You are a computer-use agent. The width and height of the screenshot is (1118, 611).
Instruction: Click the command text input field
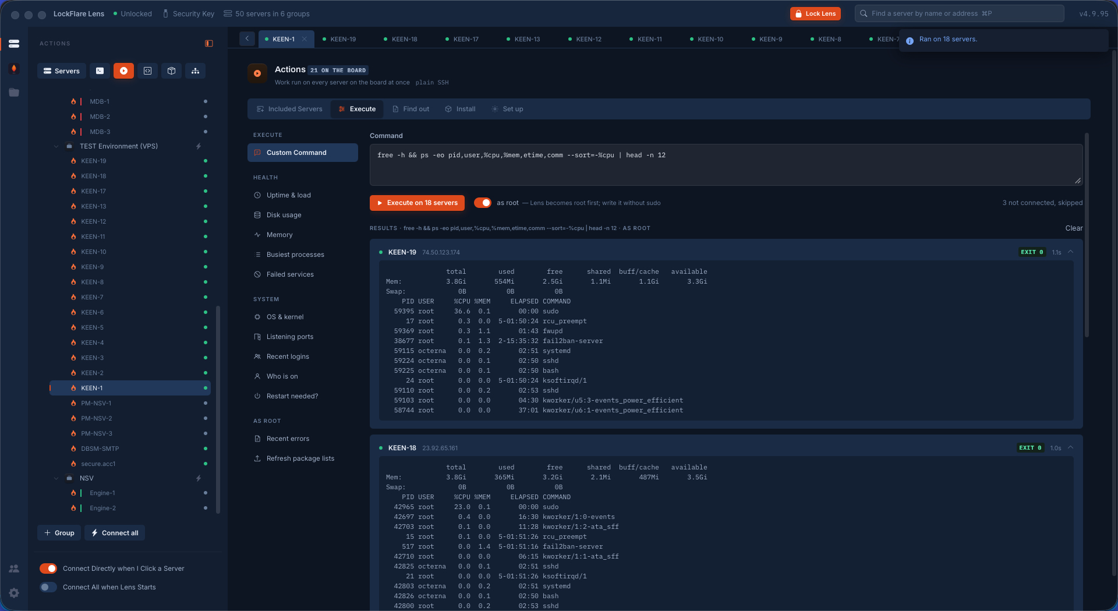[x=726, y=165]
